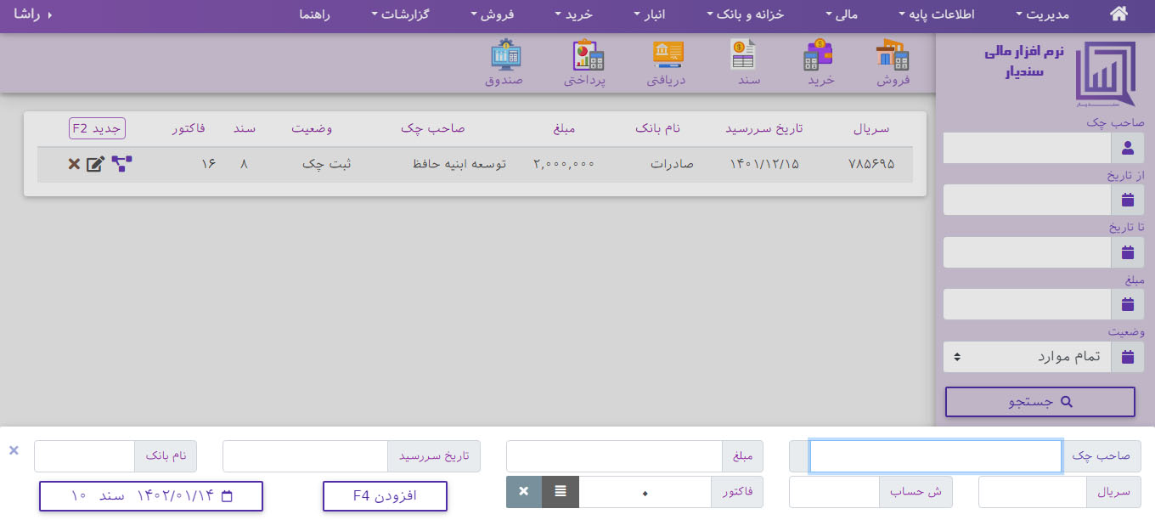Viewport: 1155px width, 520px height.
Task: Open the خرید (Purchase) toolbar icon
Action: click(x=820, y=63)
